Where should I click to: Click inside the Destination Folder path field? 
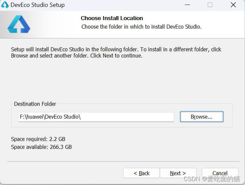(96, 117)
